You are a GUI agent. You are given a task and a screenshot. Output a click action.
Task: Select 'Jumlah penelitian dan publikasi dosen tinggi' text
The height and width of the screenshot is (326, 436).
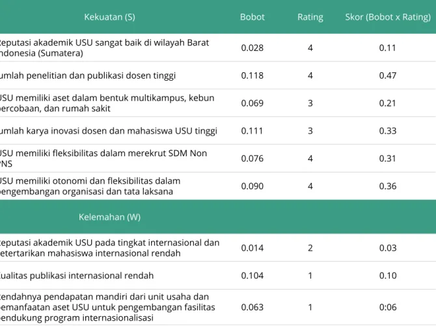click(x=88, y=75)
